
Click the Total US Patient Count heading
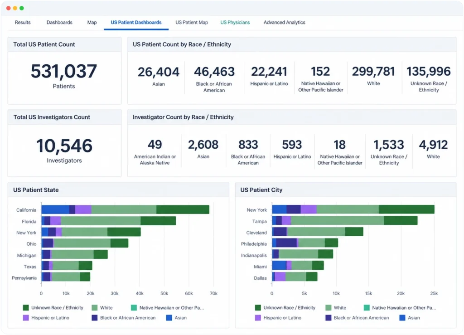coord(44,44)
